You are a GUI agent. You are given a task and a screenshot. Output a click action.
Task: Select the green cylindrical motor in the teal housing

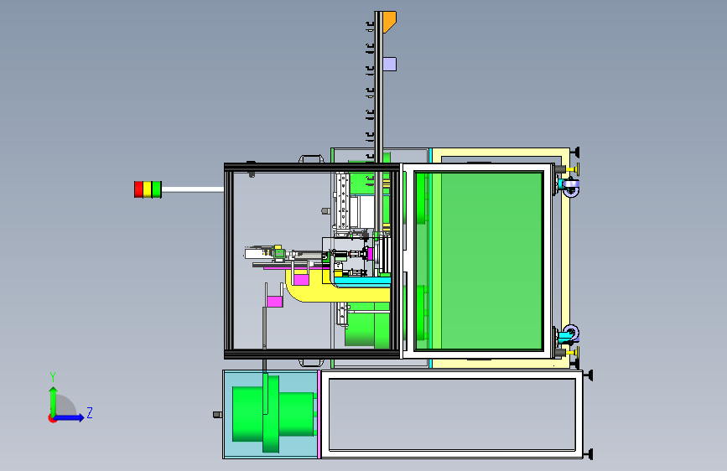[273, 413]
